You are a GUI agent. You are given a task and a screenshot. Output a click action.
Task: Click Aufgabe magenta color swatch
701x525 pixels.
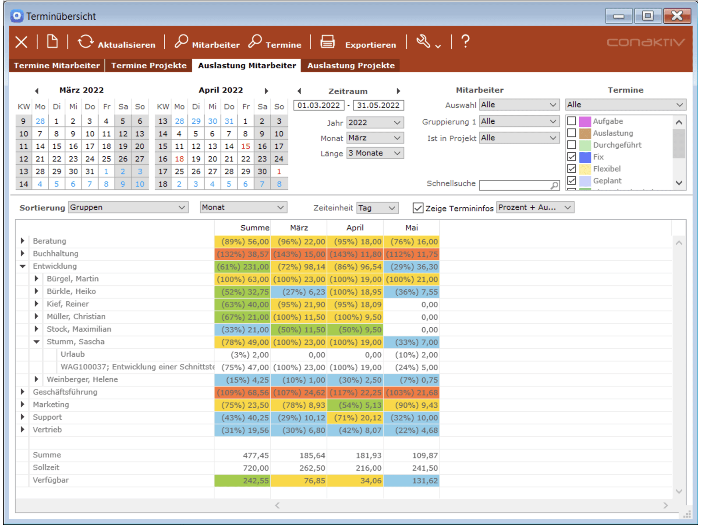[585, 121]
